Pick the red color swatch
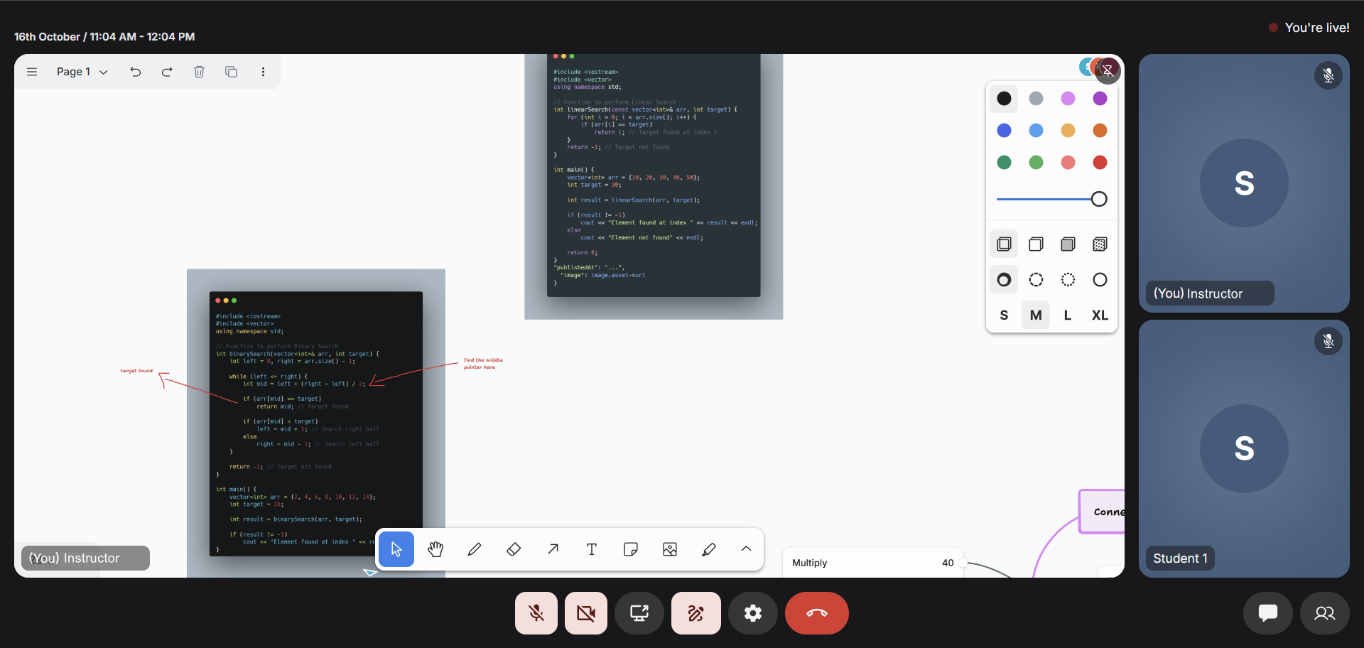 1100,163
